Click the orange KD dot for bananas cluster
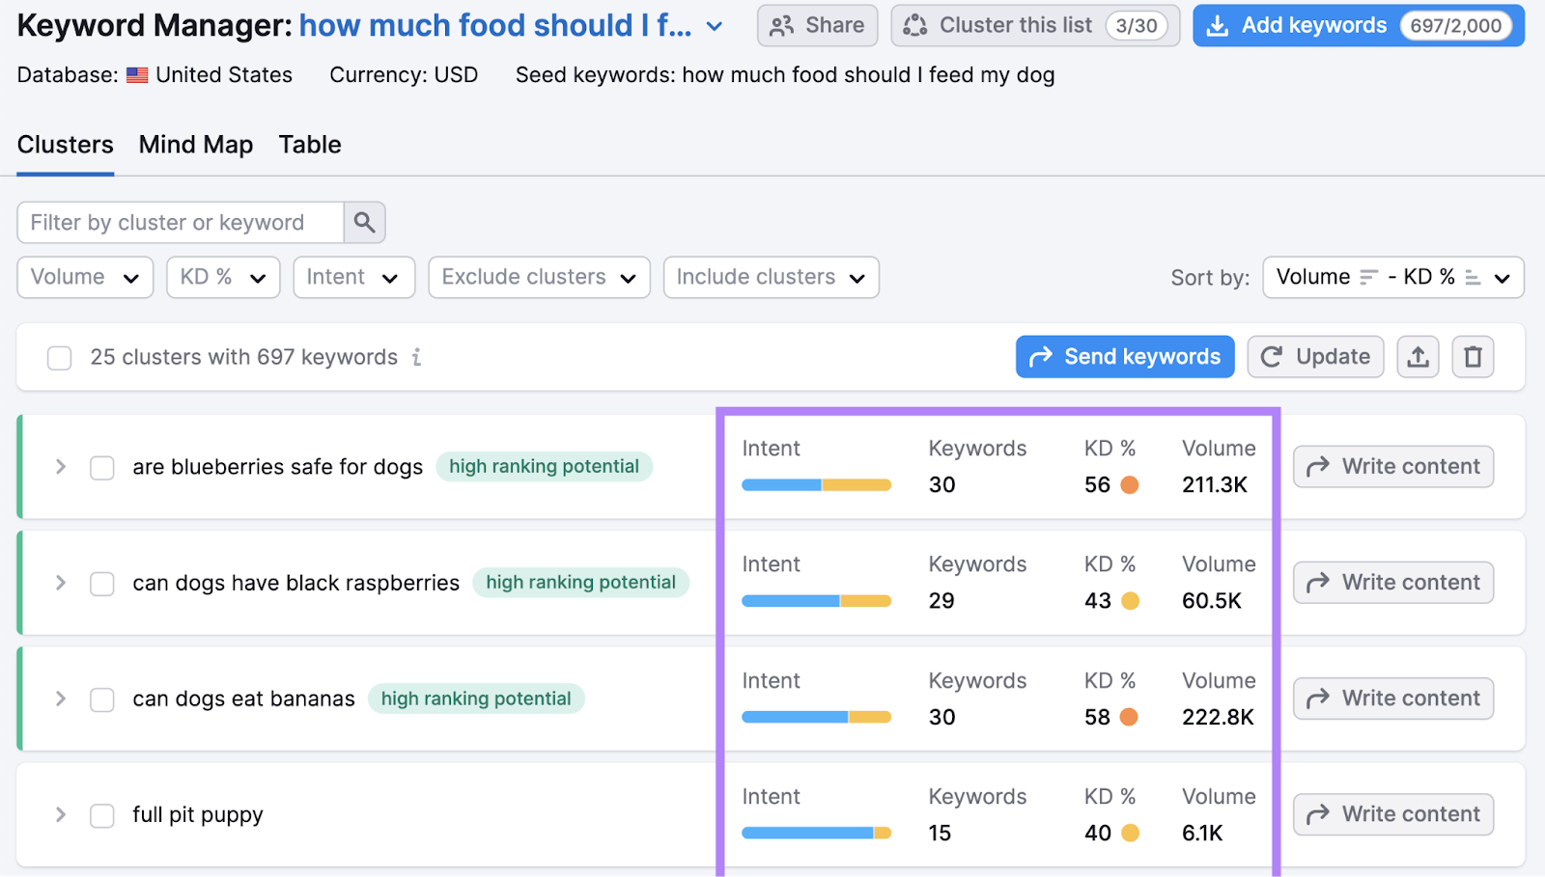This screenshot has height=877, width=1545. click(1129, 717)
